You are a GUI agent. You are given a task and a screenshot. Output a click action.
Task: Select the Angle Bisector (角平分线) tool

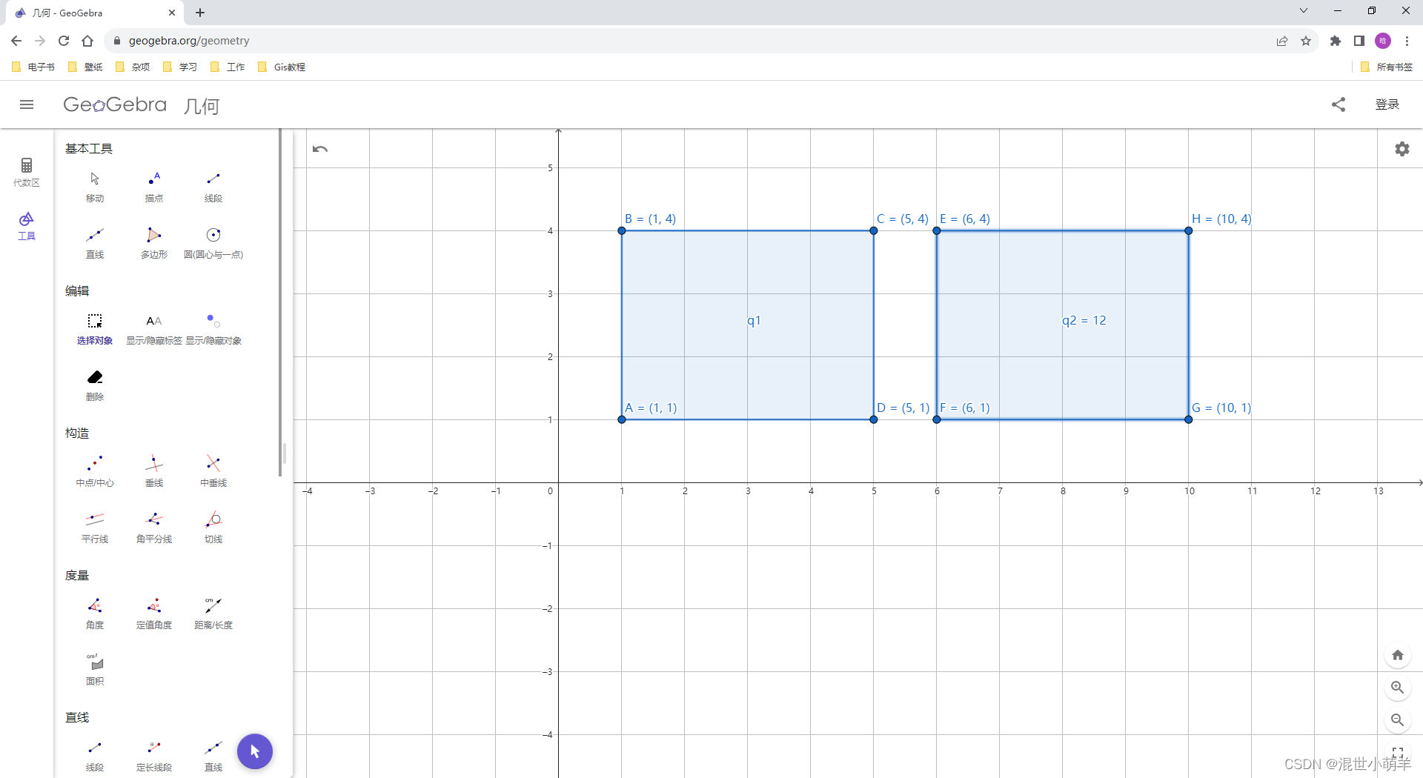[x=154, y=528]
